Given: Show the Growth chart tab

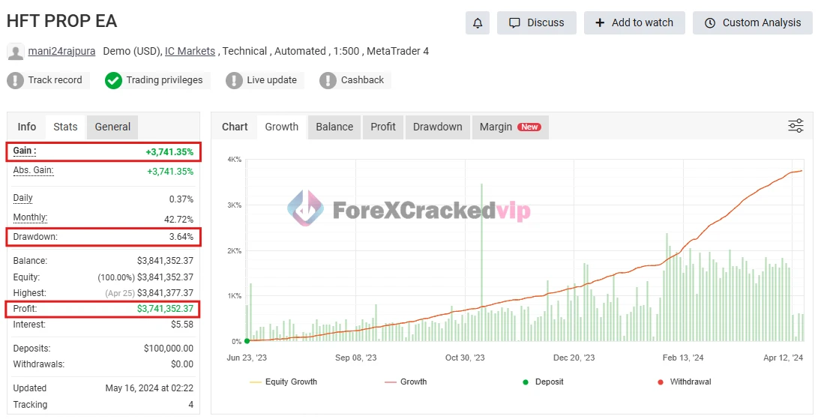Looking at the screenshot, I should (282, 127).
